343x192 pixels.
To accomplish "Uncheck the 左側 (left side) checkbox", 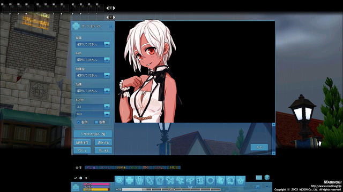I will click(79, 122).
